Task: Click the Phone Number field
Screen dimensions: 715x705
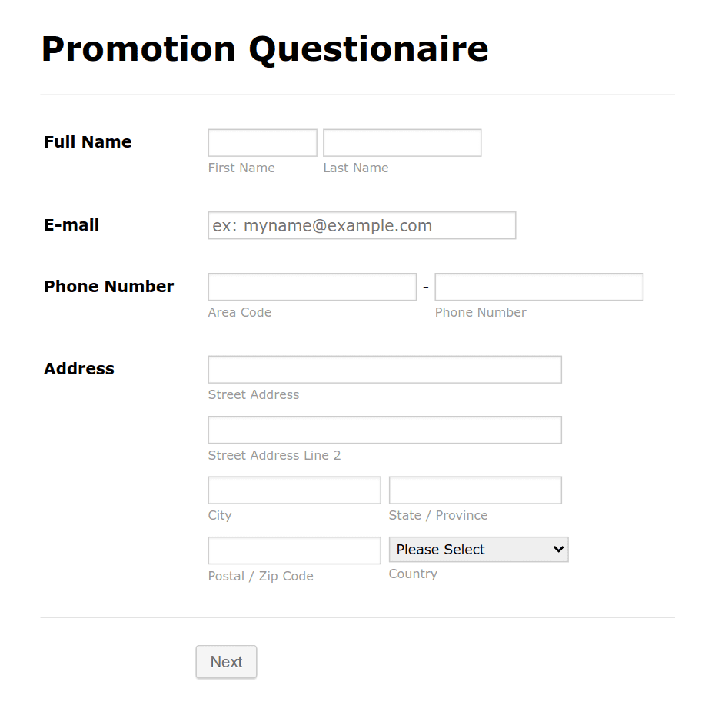Action: 538,286
